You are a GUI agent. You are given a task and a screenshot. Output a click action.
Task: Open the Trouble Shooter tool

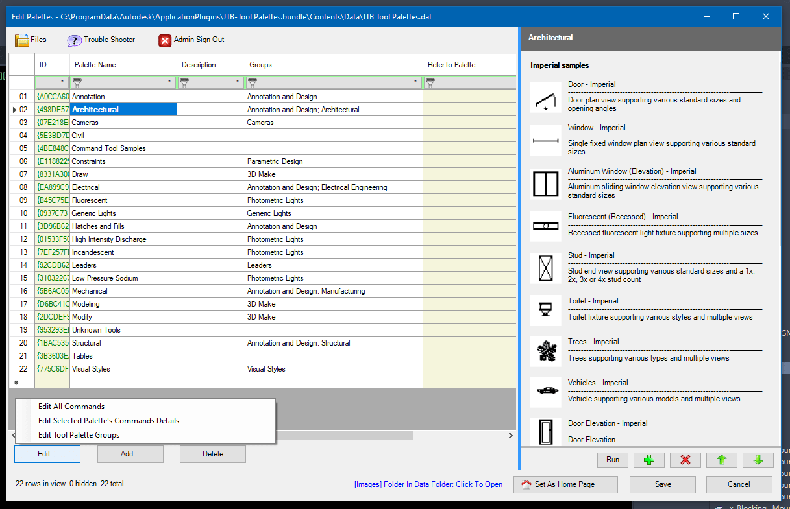(x=101, y=40)
